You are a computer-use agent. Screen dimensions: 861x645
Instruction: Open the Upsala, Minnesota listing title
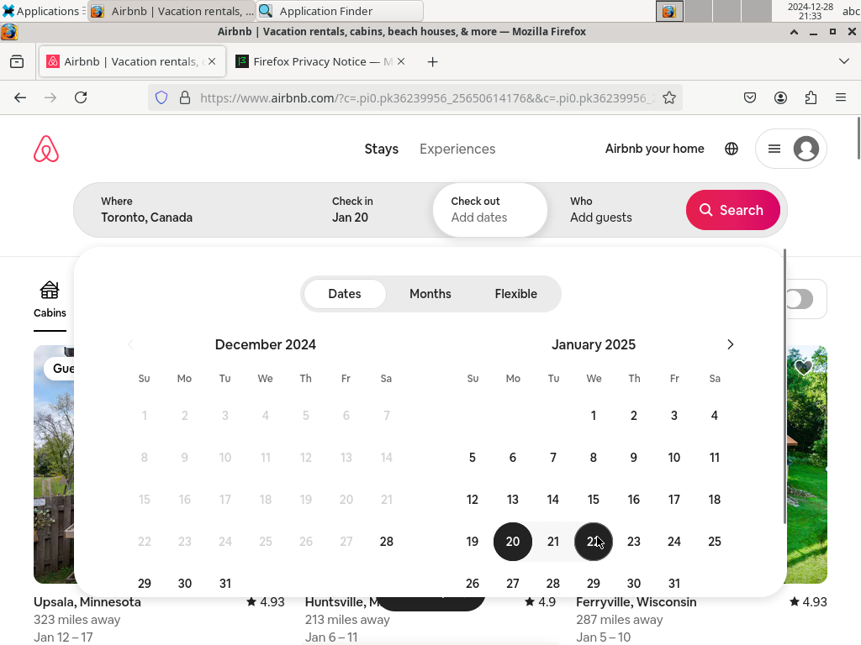tap(87, 602)
